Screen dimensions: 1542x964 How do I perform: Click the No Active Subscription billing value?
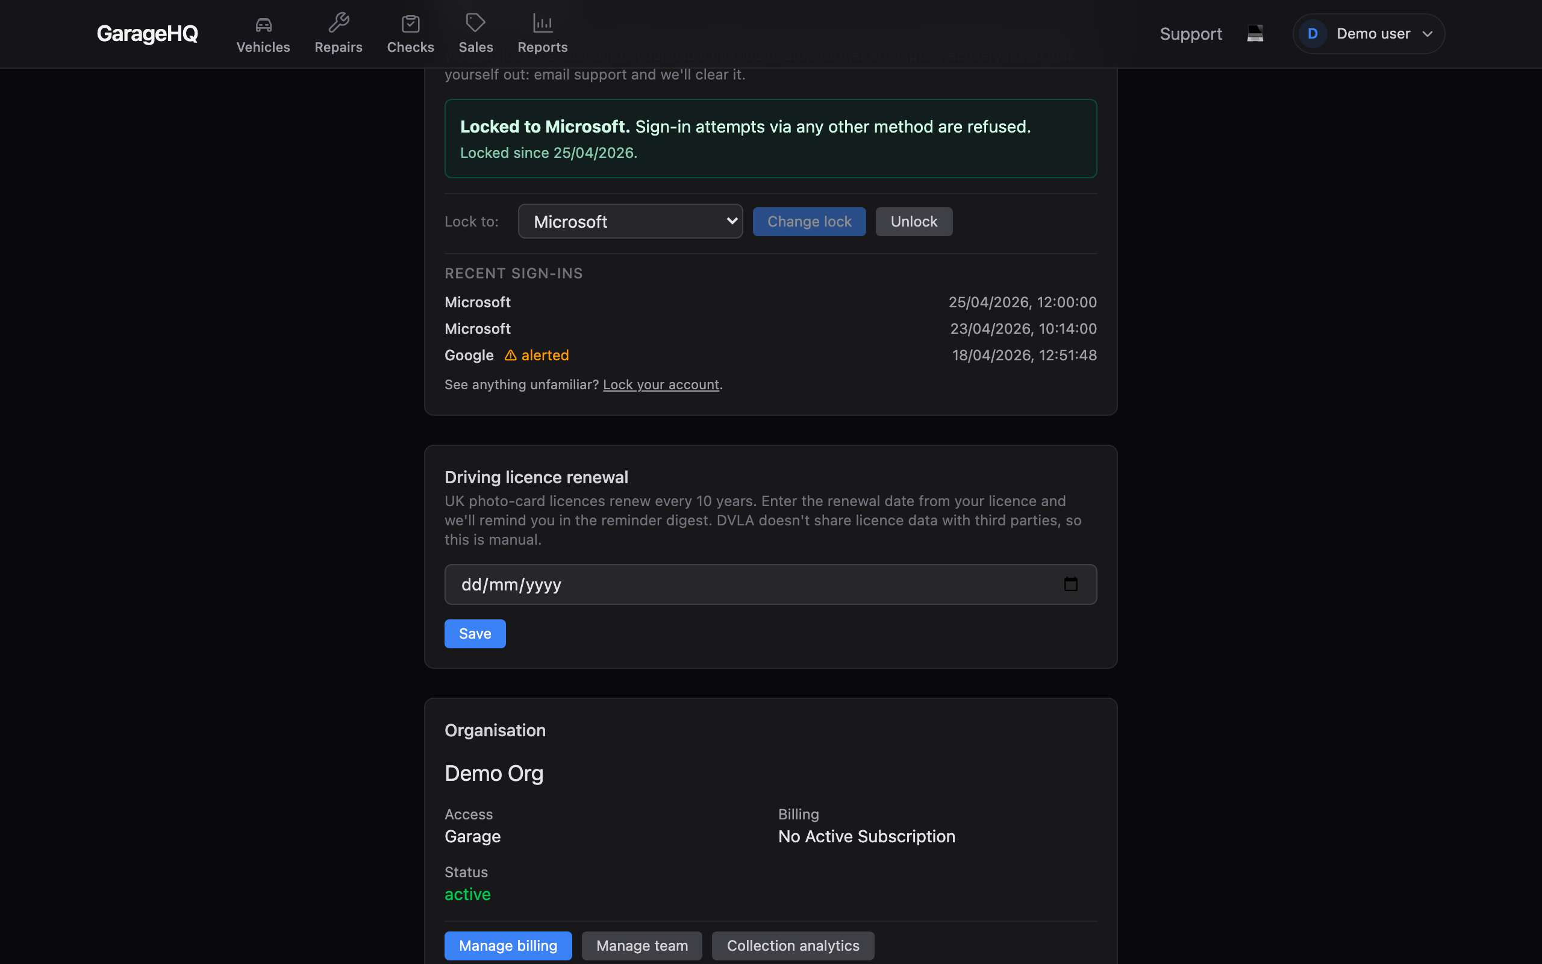(x=867, y=836)
